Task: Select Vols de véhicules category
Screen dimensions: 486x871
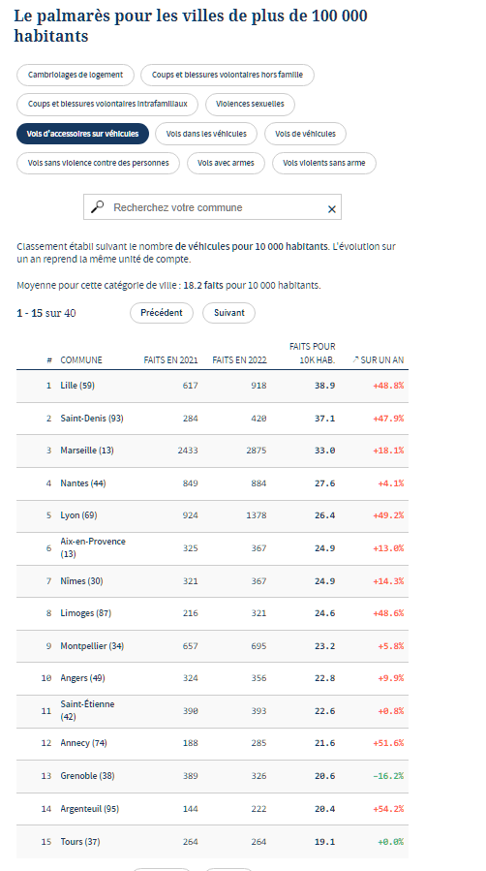Action: click(305, 134)
